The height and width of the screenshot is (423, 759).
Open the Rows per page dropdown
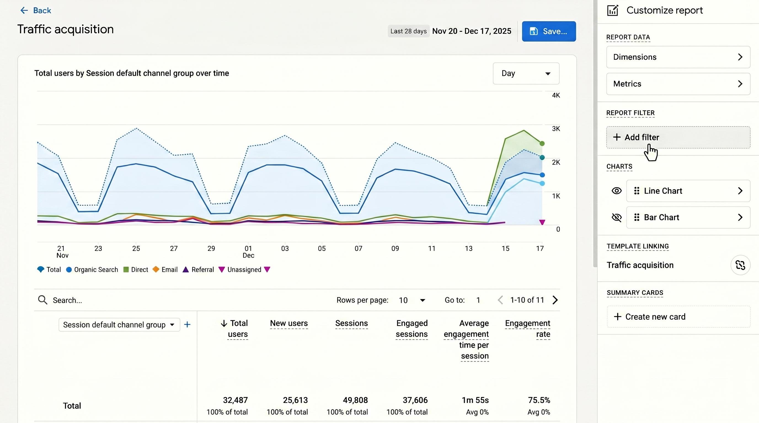(412, 300)
